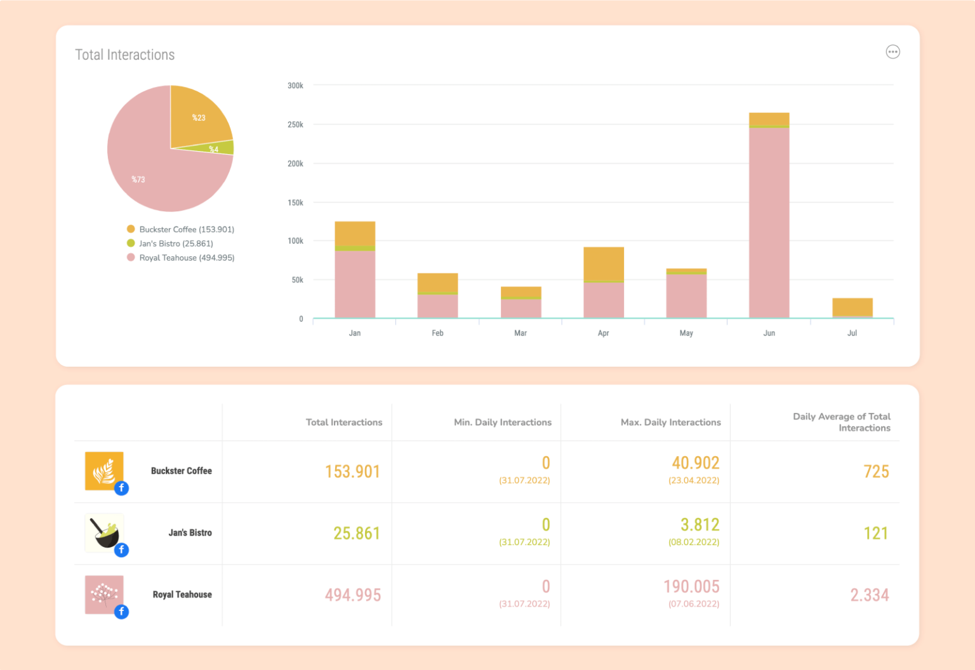Expand the %23 Buckster Coffee pie slice
This screenshot has width=975, height=670.
coord(199,117)
